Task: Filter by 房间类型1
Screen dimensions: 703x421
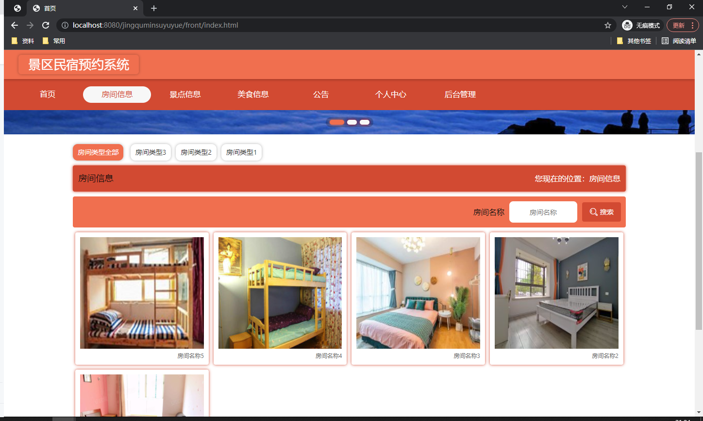Action: [241, 152]
